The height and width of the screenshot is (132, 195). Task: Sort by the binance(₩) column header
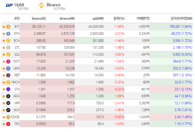click(67, 18)
